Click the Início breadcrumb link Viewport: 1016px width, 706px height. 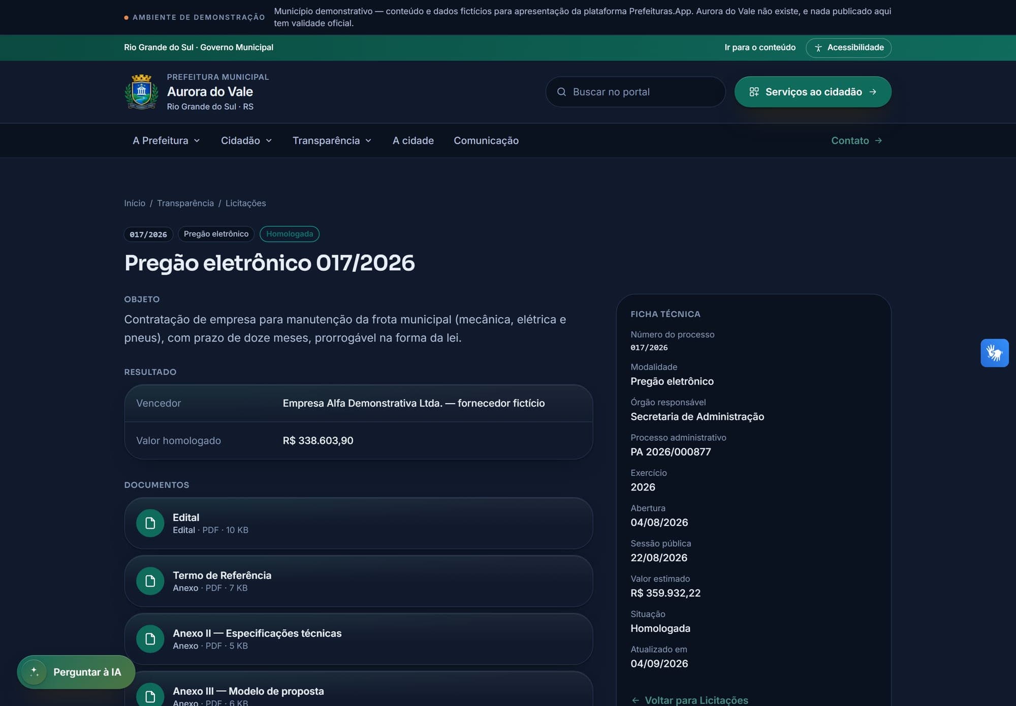tap(135, 203)
